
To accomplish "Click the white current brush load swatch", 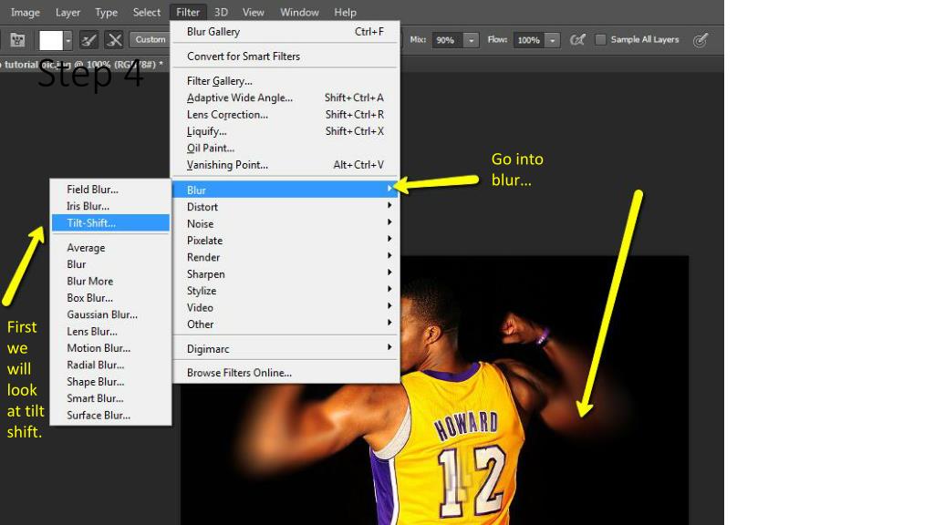I will (51, 40).
